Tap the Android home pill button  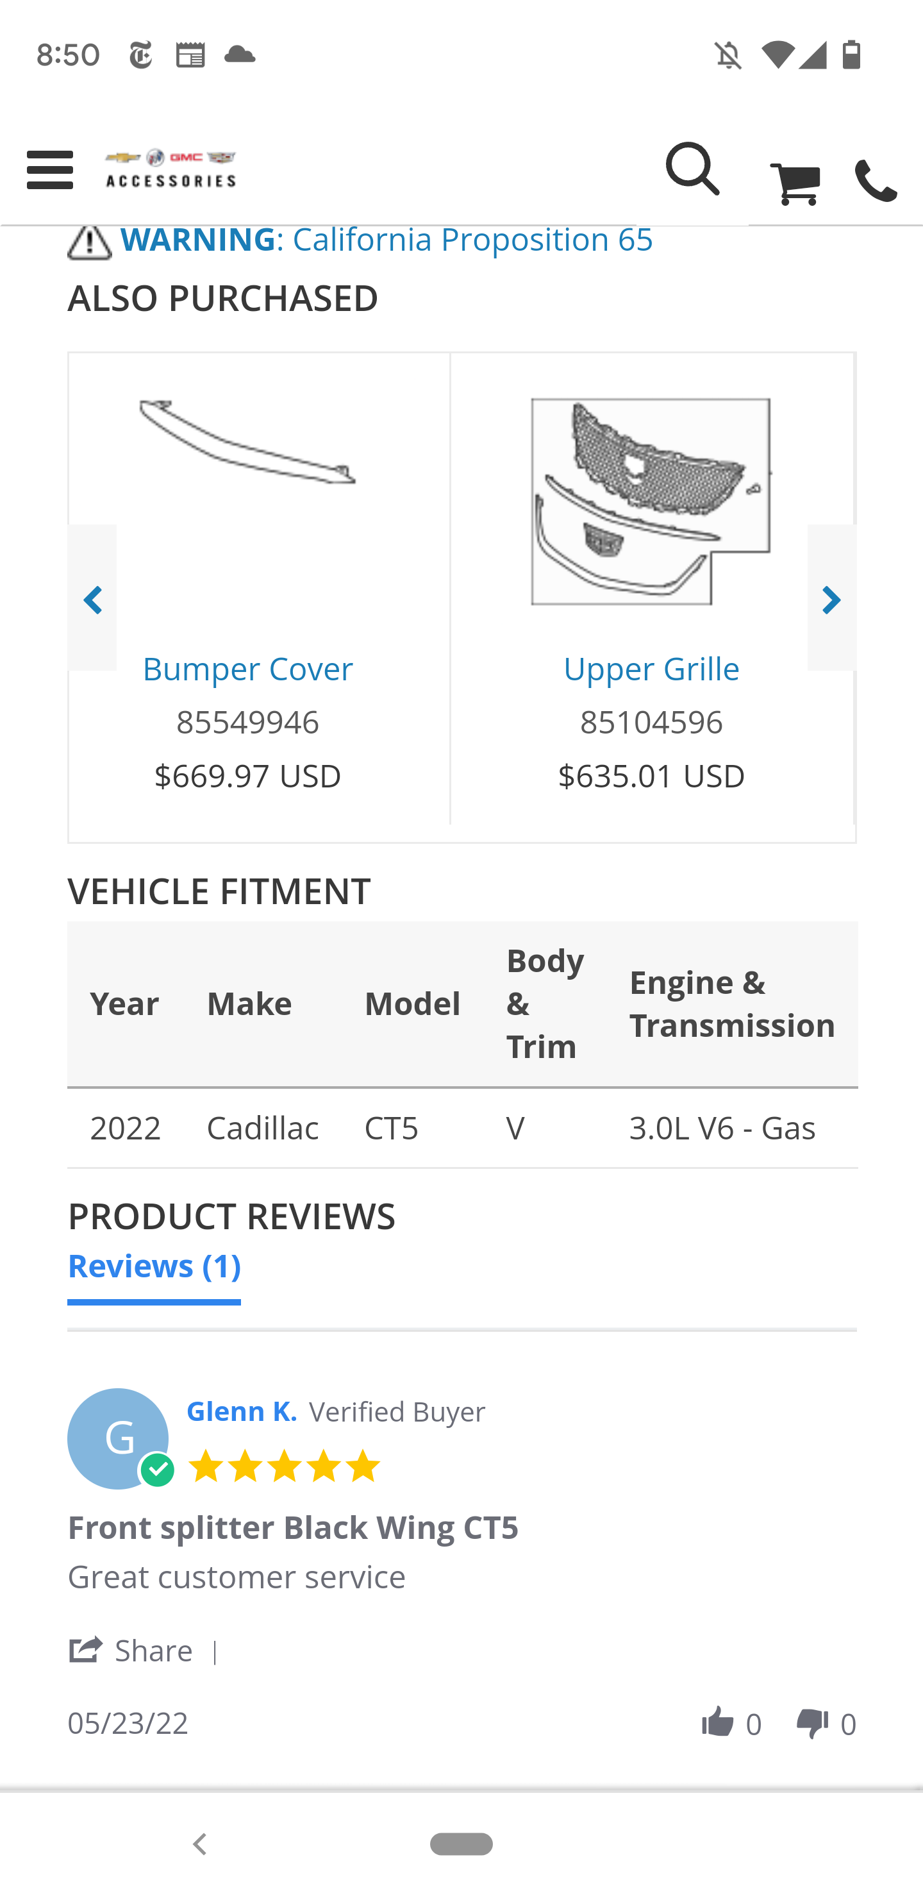(x=461, y=1844)
